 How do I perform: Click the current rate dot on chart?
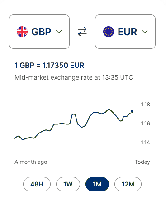point(132,111)
